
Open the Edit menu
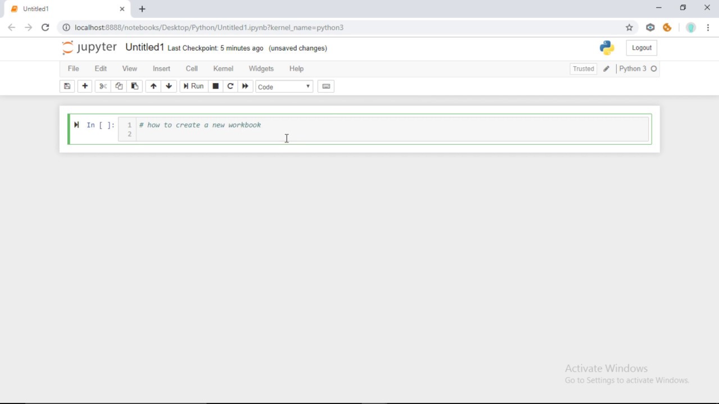pyautogui.click(x=101, y=68)
